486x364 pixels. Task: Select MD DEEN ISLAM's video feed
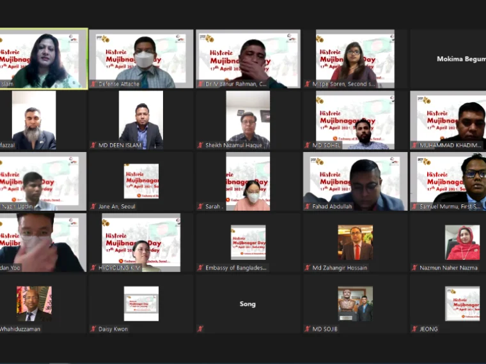click(x=141, y=120)
